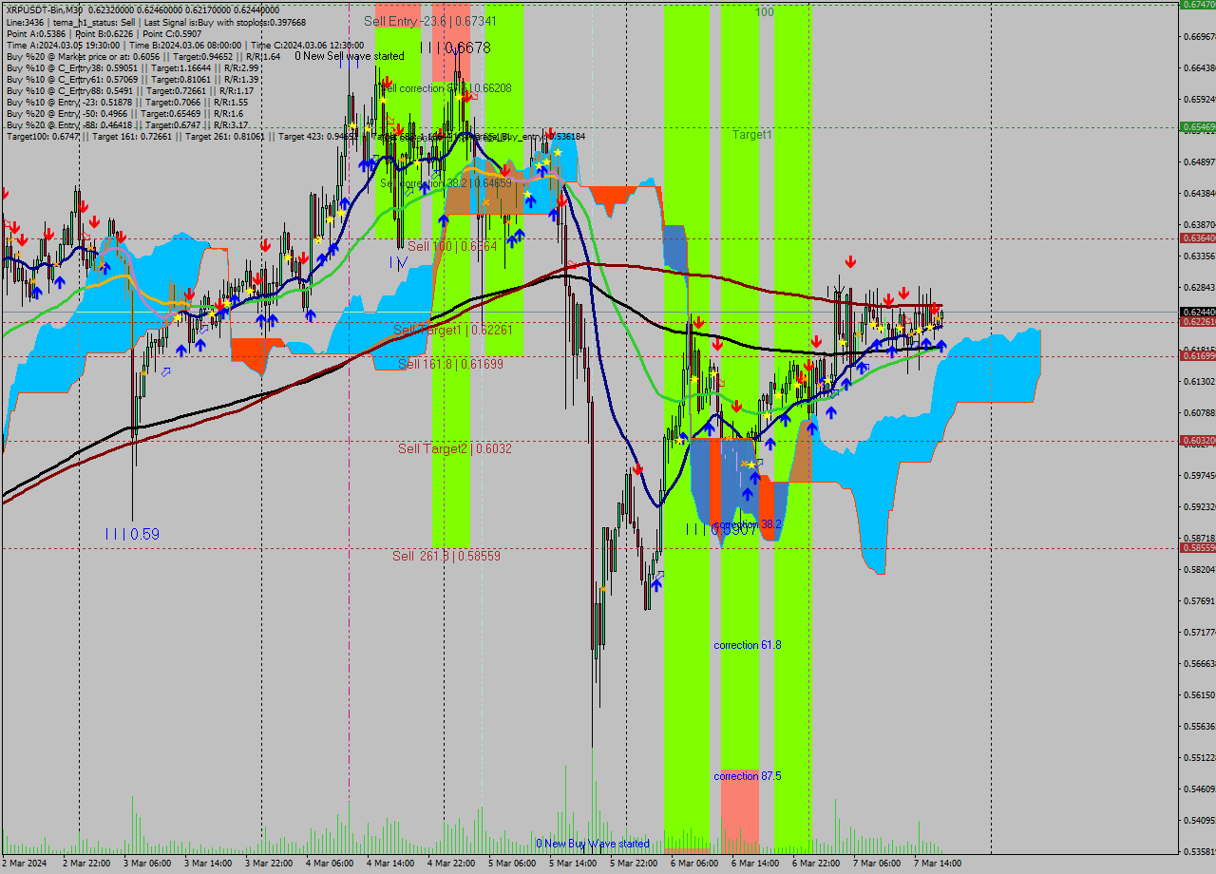Click the '5 Mar 22:00' time axis label
Viewport: 1216px width, 874px height.
[x=633, y=864]
